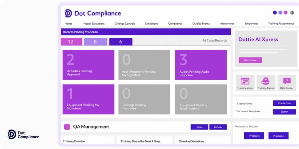Screen dimensions: 299x149
Task: Open the Findings Pending Response tile
Action: pyautogui.click(x=144, y=99)
